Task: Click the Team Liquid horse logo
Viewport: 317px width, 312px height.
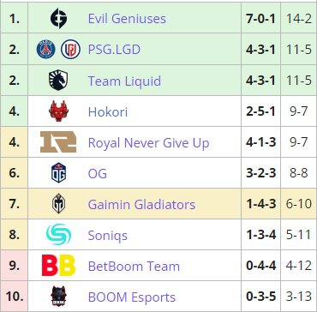Action: [58, 81]
